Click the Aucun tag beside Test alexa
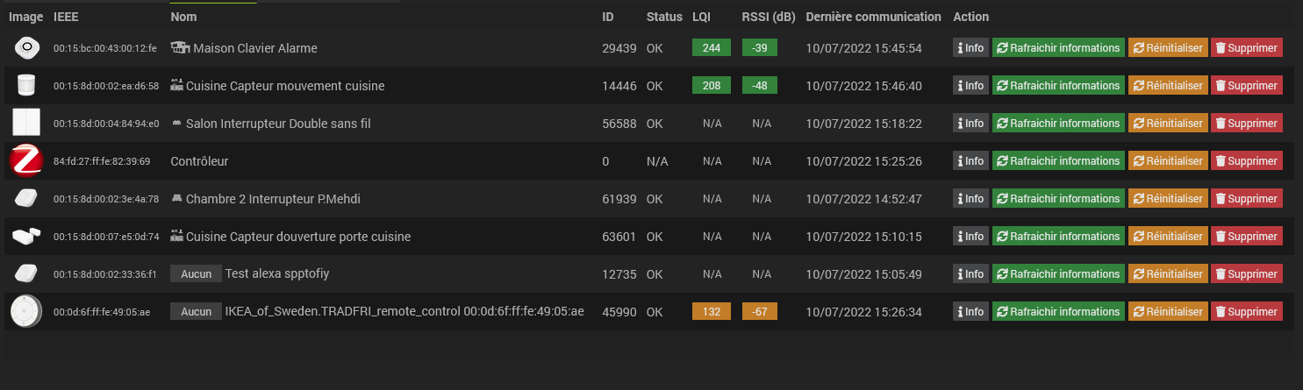The height and width of the screenshot is (390, 1303). (x=196, y=274)
